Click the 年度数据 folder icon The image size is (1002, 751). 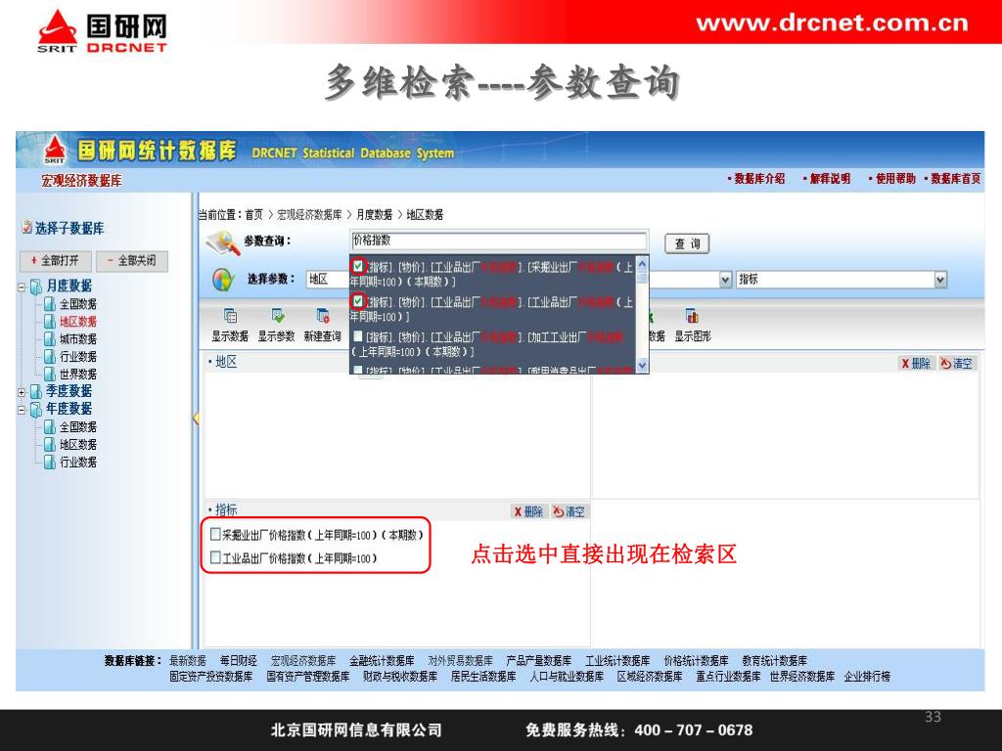tap(36, 409)
